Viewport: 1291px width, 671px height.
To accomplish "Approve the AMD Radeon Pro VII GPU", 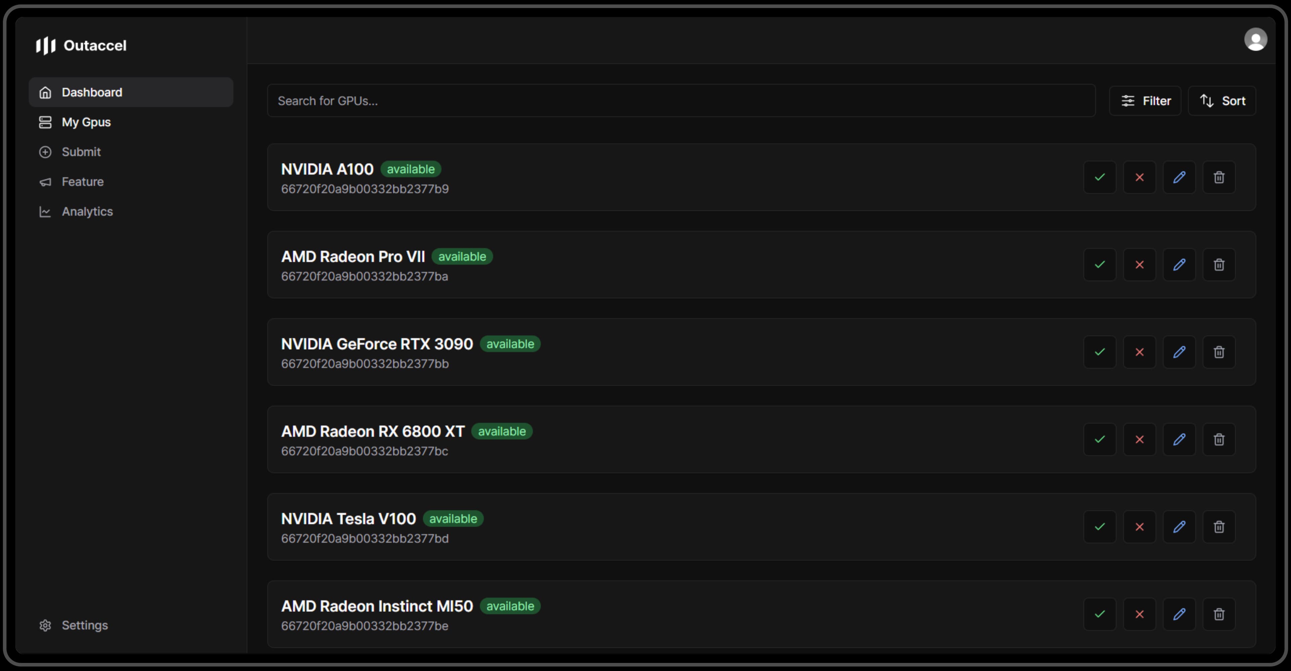I will coord(1100,264).
